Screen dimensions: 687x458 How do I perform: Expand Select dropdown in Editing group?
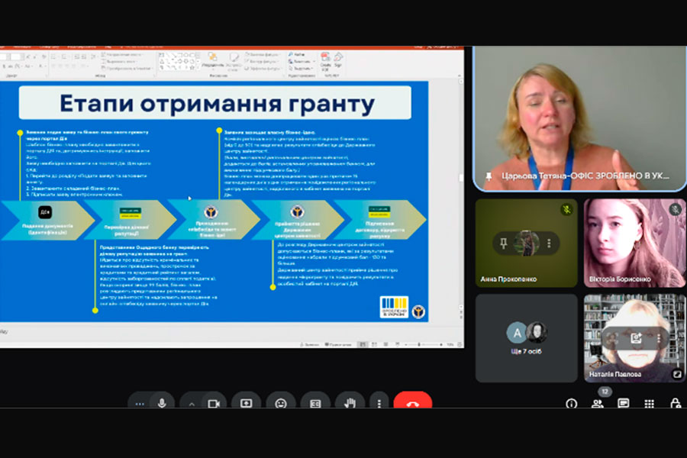coord(301,69)
